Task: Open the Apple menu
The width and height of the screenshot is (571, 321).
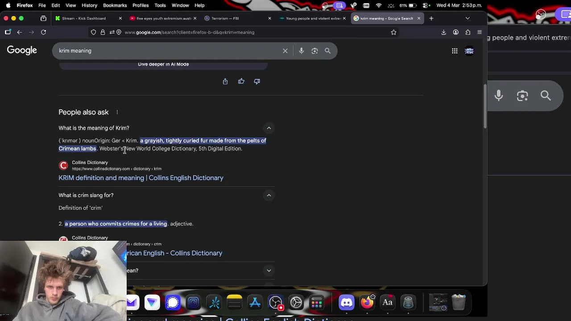Action: pyautogui.click(x=8, y=5)
